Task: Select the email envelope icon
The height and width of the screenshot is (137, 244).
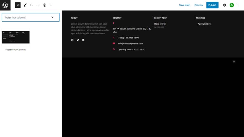Action: tap(114, 43)
